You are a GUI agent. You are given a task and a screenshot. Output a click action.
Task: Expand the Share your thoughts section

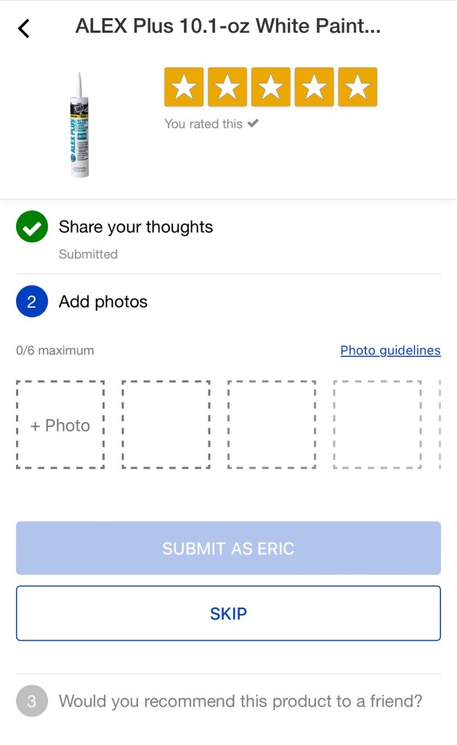[x=136, y=227]
